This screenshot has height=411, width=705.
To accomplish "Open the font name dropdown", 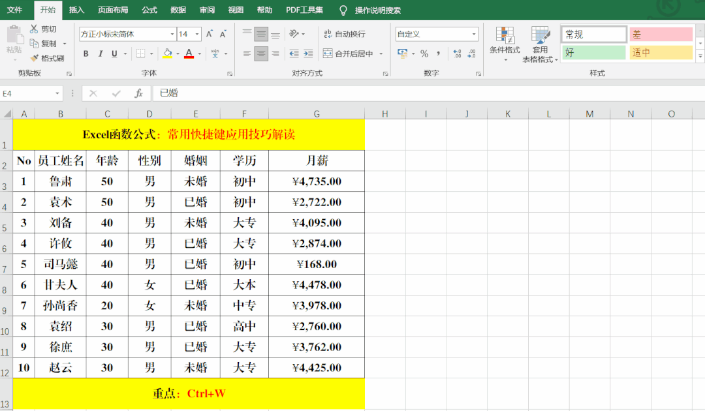I will click(x=172, y=34).
